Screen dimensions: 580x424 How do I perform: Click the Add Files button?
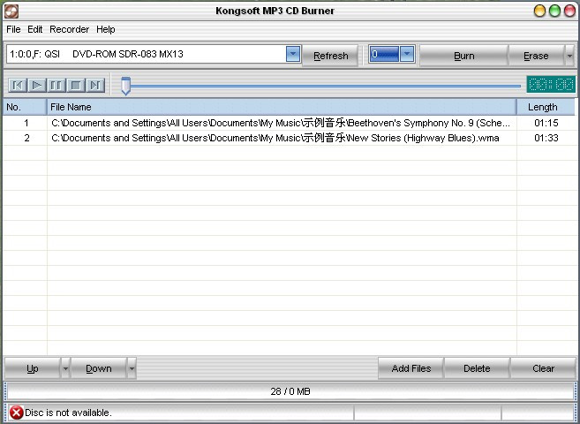click(411, 368)
